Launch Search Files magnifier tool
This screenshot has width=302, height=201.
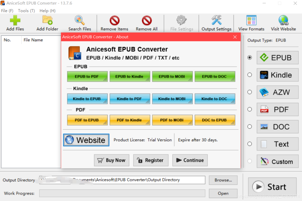[x=80, y=23]
